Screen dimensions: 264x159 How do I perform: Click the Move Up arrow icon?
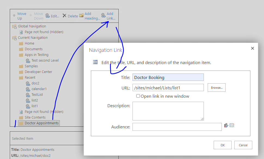point(14,15)
